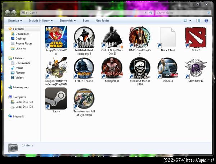
Task: Click the 'Saint Row III' file name label
Action: coord(196,81)
